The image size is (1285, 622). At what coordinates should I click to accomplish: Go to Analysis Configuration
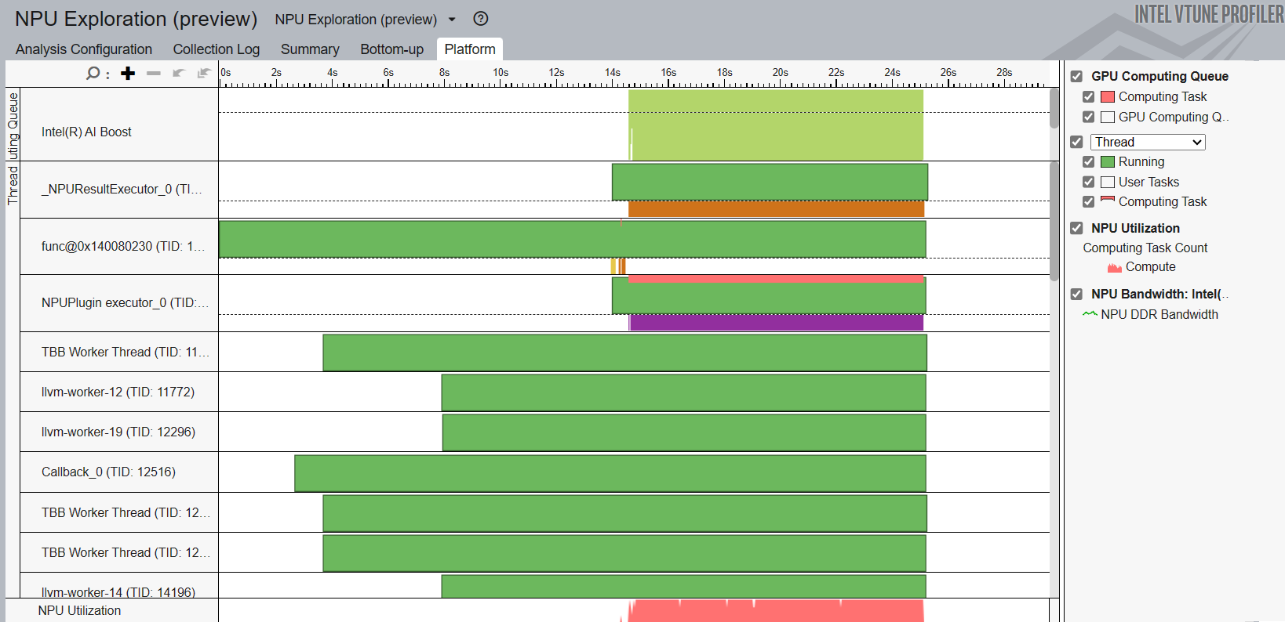pos(84,49)
